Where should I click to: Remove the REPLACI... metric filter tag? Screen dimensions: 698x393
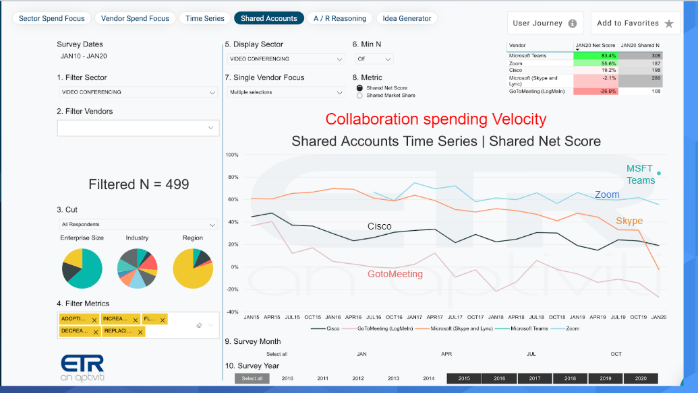coord(140,332)
